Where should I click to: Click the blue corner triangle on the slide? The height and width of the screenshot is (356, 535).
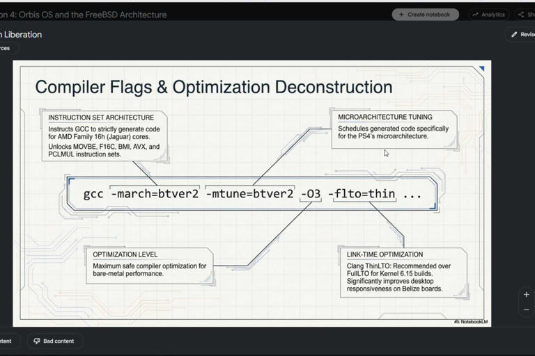(482, 68)
